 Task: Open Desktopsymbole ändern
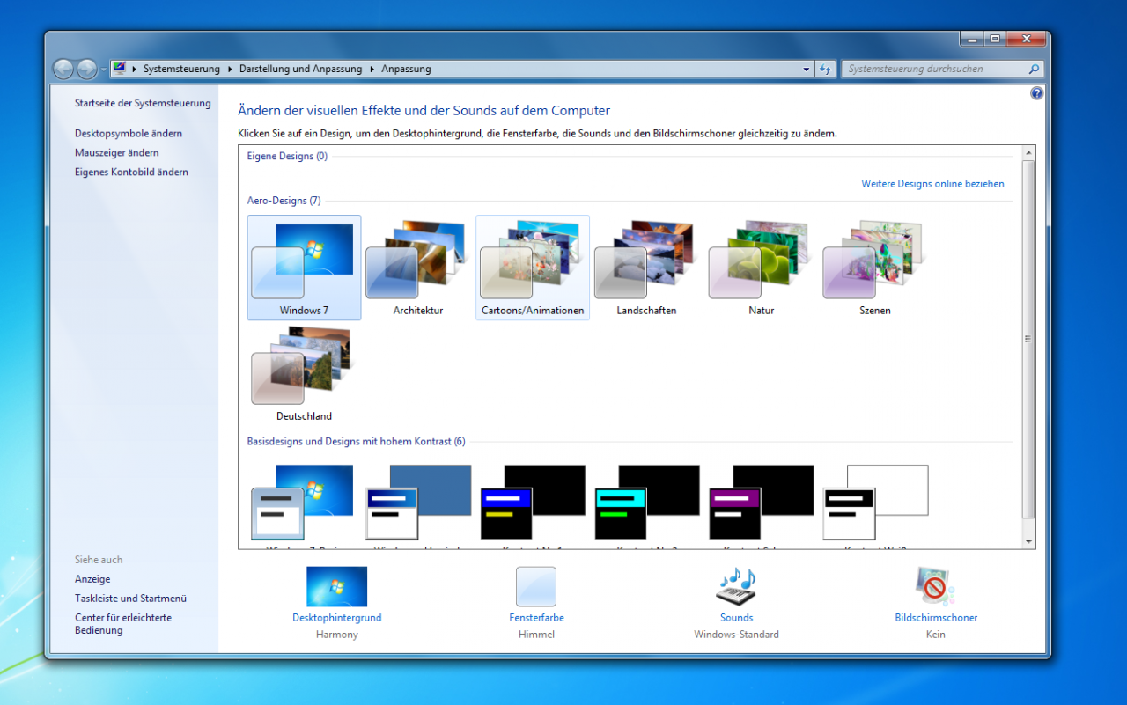tap(129, 134)
